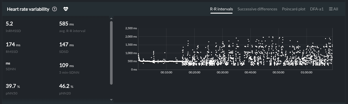Select the avg. R-R interval 585 ms
The image size is (348, 104).
67,24
